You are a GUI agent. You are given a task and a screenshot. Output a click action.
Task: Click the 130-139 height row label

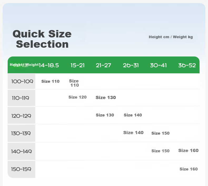pyautogui.click(x=21, y=133)
